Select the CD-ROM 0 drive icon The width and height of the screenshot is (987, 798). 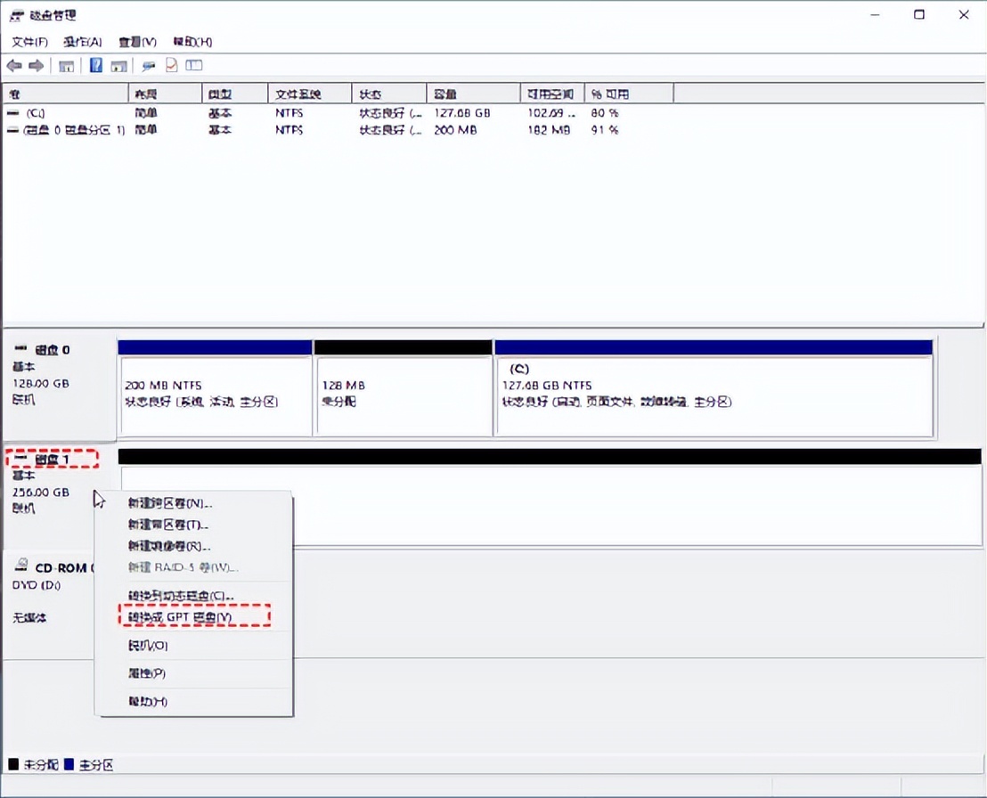click(x=21, y=567)
